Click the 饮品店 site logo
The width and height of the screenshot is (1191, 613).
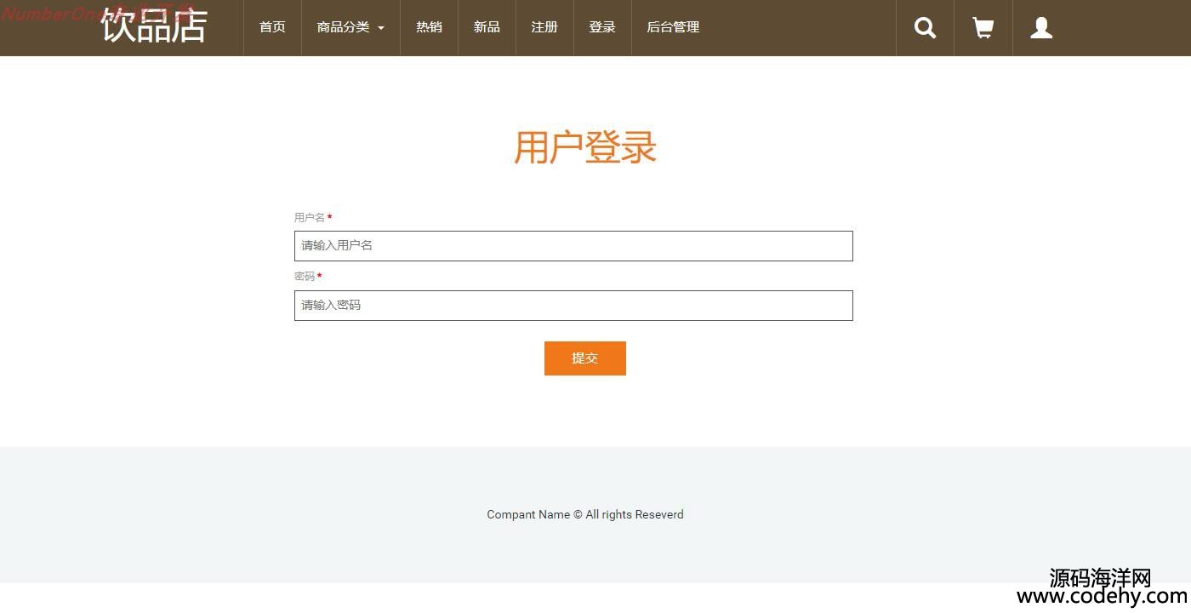click(154, 26)
